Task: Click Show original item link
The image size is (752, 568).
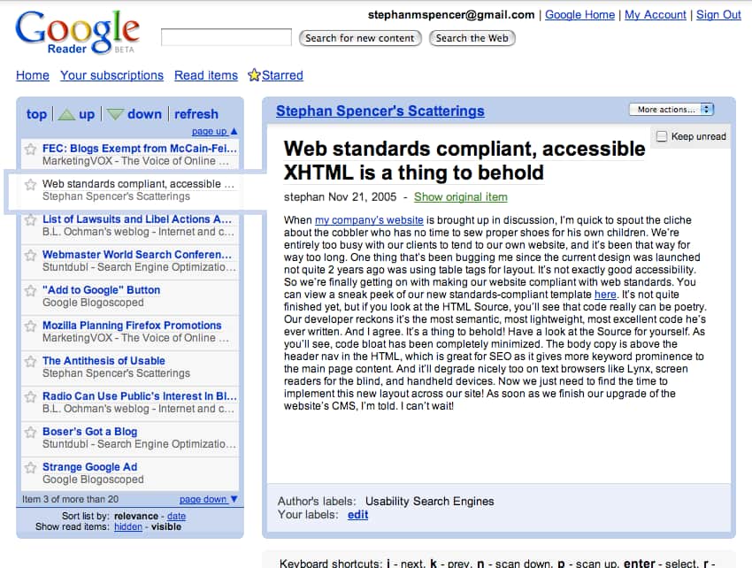Action: (461, 197)
